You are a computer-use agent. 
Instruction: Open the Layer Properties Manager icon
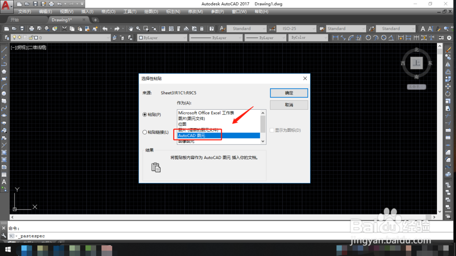[6, 37]
